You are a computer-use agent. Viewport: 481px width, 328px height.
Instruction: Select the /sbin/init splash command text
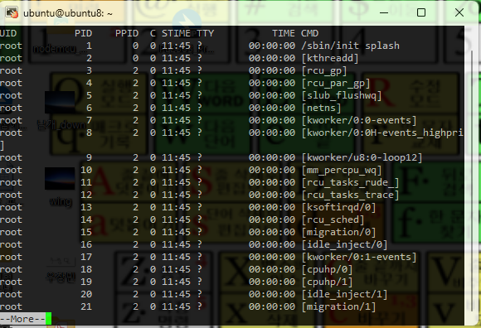click(x=350, y=46)
